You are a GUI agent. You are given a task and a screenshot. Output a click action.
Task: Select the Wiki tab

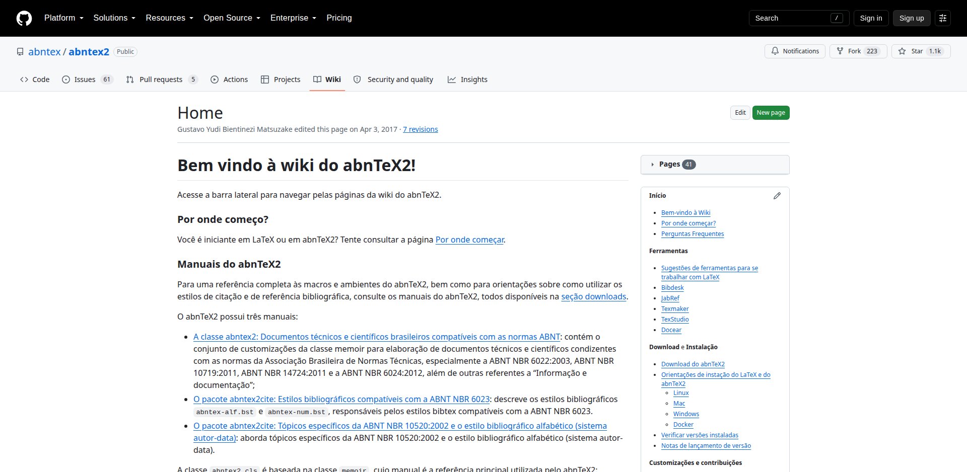[327, 80]
